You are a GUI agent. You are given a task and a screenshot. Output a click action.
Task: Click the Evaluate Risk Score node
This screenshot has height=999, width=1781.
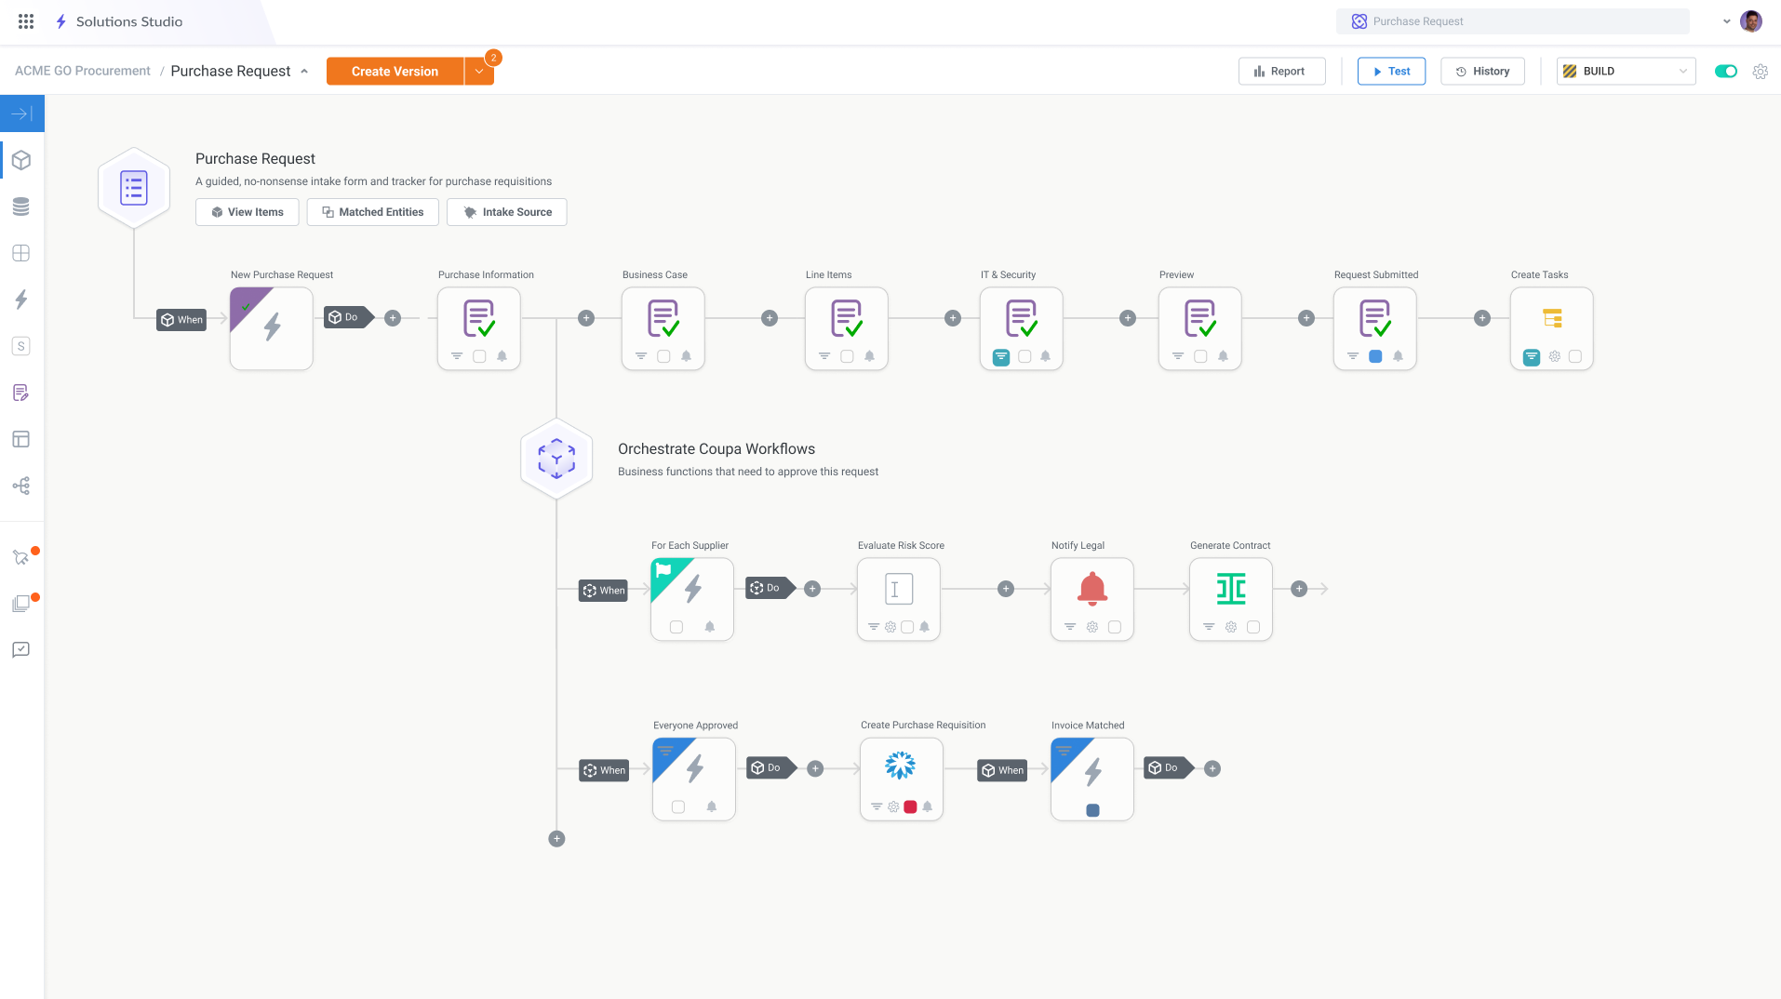[898, 589]
